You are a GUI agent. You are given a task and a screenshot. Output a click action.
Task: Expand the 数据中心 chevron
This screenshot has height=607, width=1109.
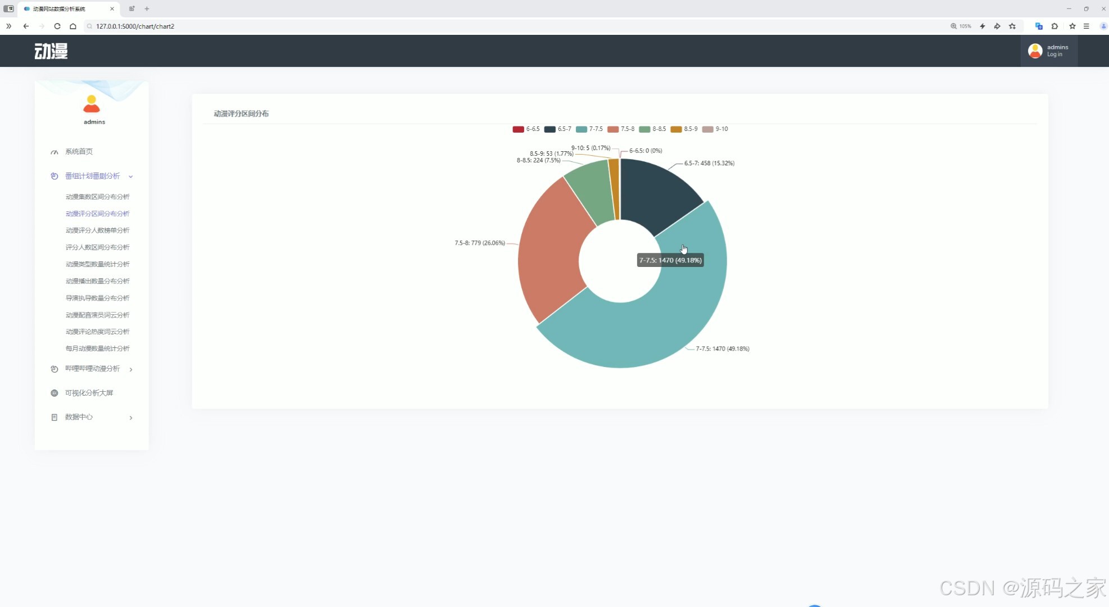coord(130,418)
